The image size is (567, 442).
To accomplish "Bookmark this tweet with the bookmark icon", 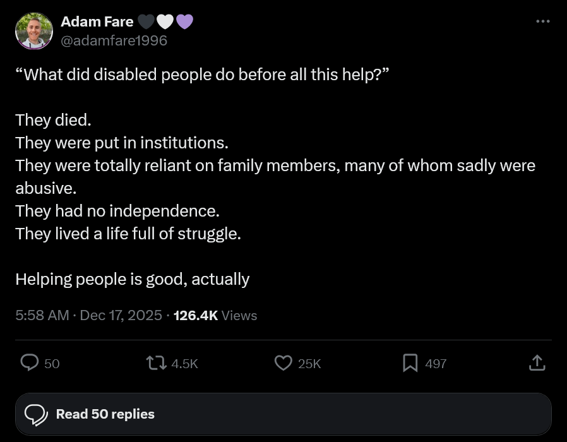I will pos(410,362).
